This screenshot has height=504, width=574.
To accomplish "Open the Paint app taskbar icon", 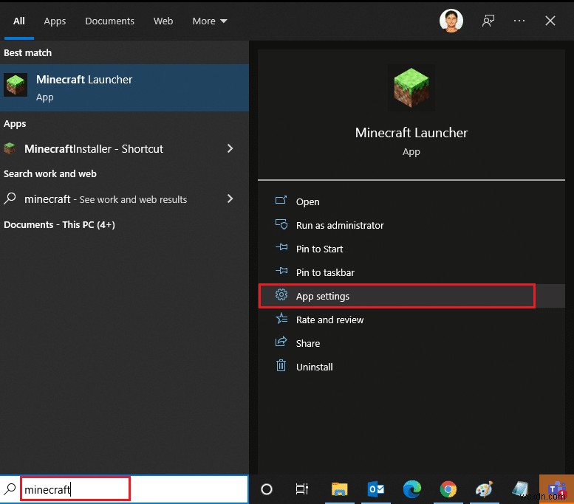I will tap(483, 489).
